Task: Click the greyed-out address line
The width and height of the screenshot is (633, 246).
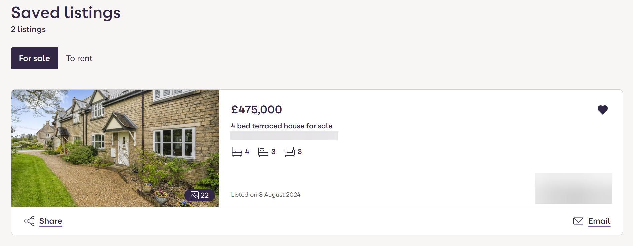Action: coord(284,136)
